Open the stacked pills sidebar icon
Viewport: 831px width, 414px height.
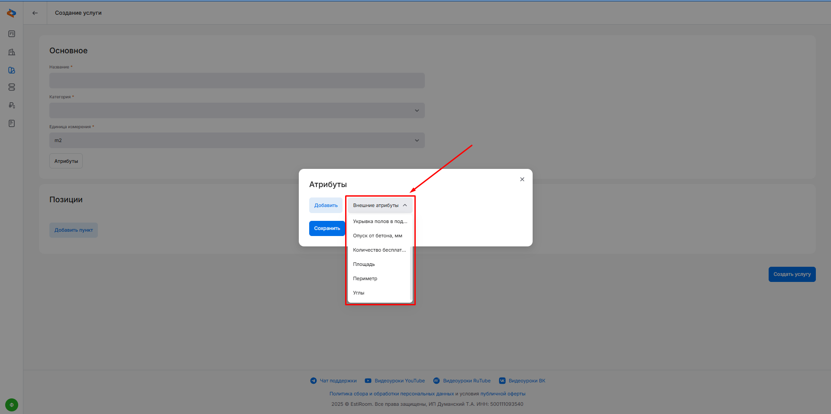pyautogui.click(x=12, y=87)
